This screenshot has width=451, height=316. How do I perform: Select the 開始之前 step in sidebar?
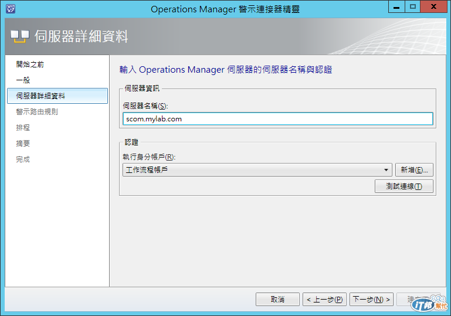pyautogui.click(x=30, y=64)
